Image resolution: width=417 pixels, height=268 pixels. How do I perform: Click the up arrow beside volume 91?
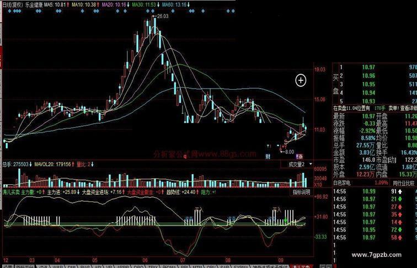[x=400, y=192]
